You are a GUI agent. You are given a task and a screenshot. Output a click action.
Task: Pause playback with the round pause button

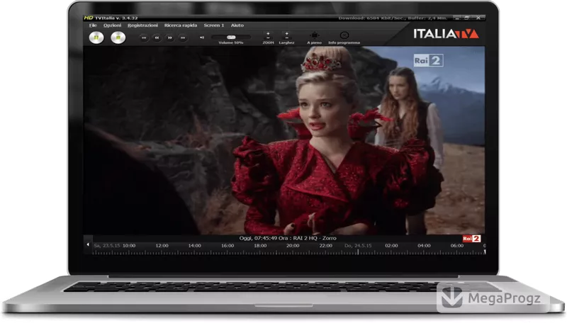tap(96, 38)
